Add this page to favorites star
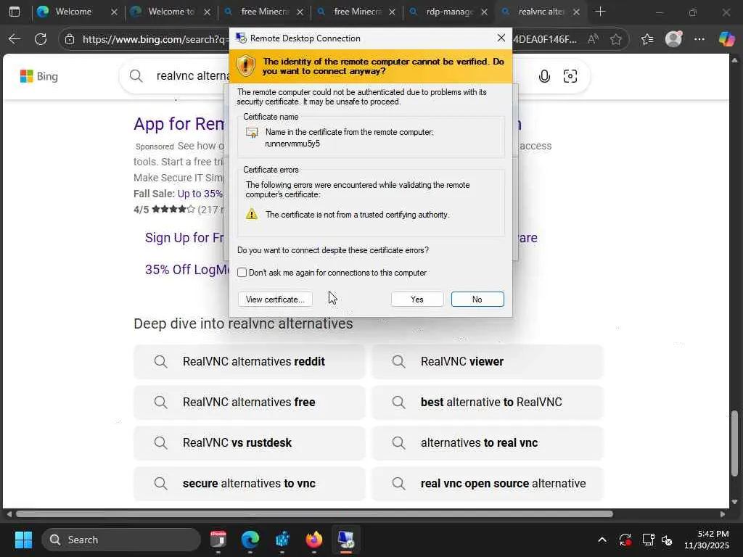The height and width of the screenshot is (557, 743). tap(616, 39)
